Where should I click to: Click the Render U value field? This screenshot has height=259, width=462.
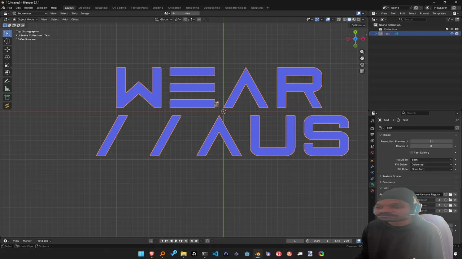[x=431, y=146]
